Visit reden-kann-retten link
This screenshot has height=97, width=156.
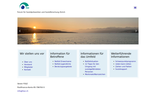(x=123, y=64)
